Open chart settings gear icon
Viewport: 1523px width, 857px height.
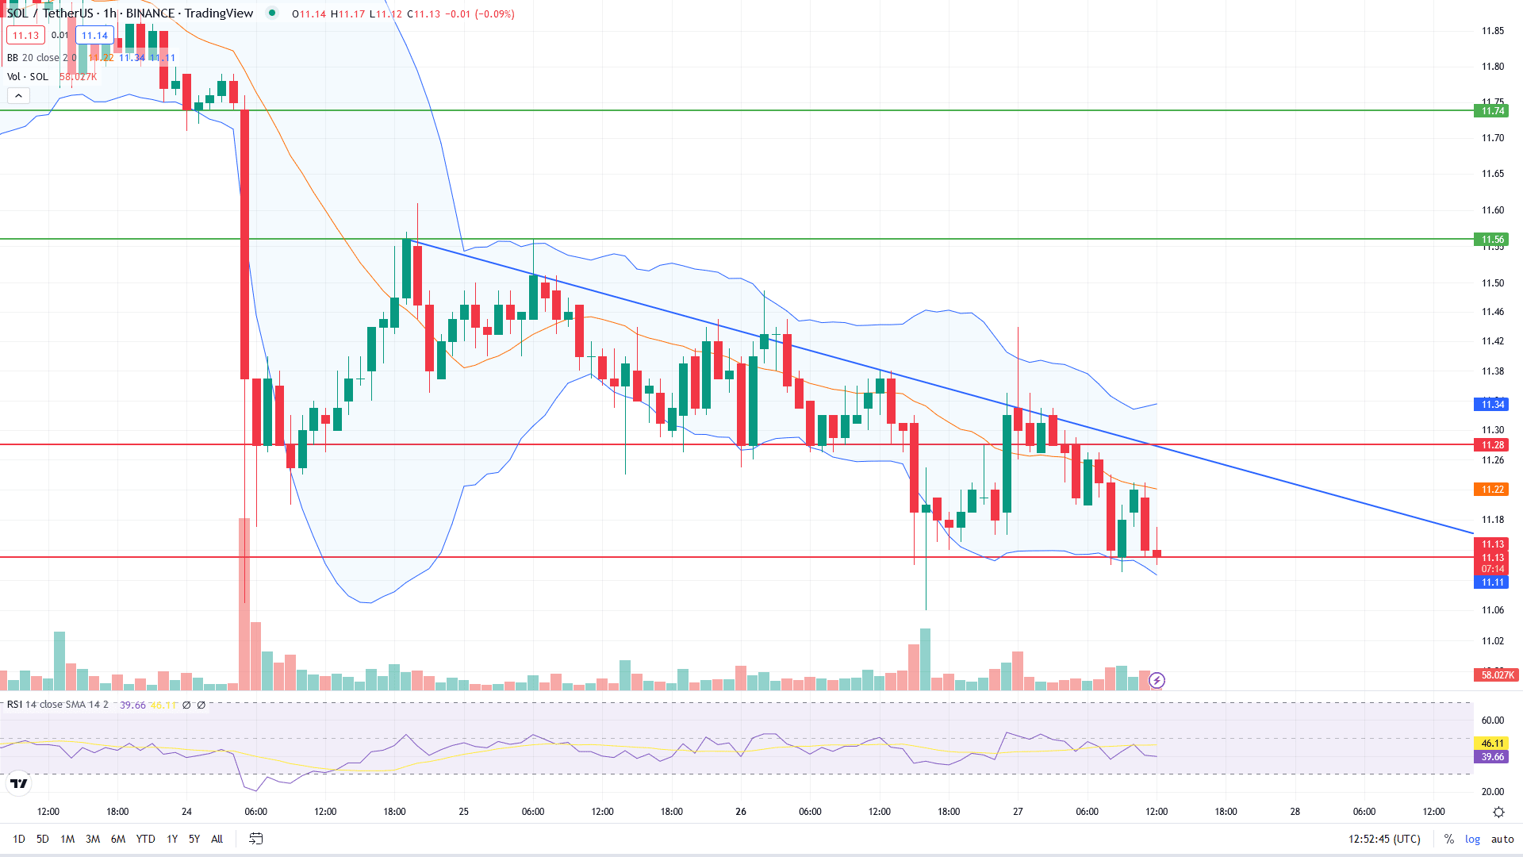click(x=1498, y=812)
